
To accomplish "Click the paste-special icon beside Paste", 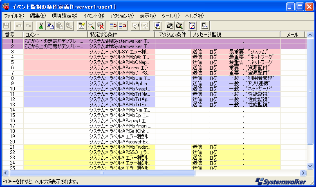I will (69, 26).
